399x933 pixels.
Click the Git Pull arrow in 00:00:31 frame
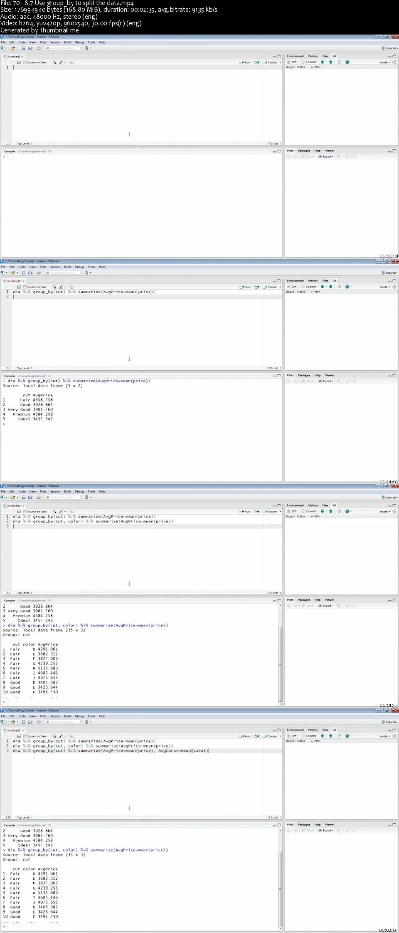point(323,62)
